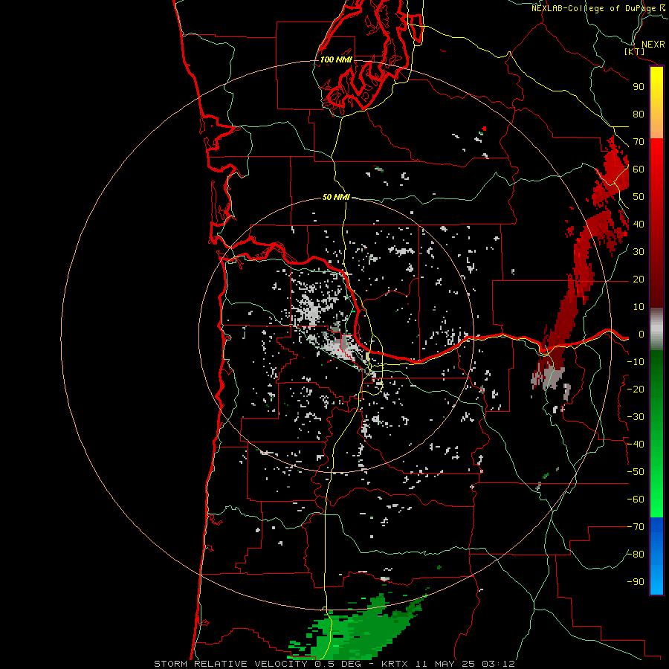Click the -50 knots scale label
Viewport: 669px width, 669px height.
[636, 472]
